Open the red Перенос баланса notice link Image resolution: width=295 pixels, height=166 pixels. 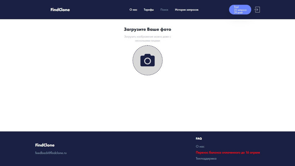point(228,153)
